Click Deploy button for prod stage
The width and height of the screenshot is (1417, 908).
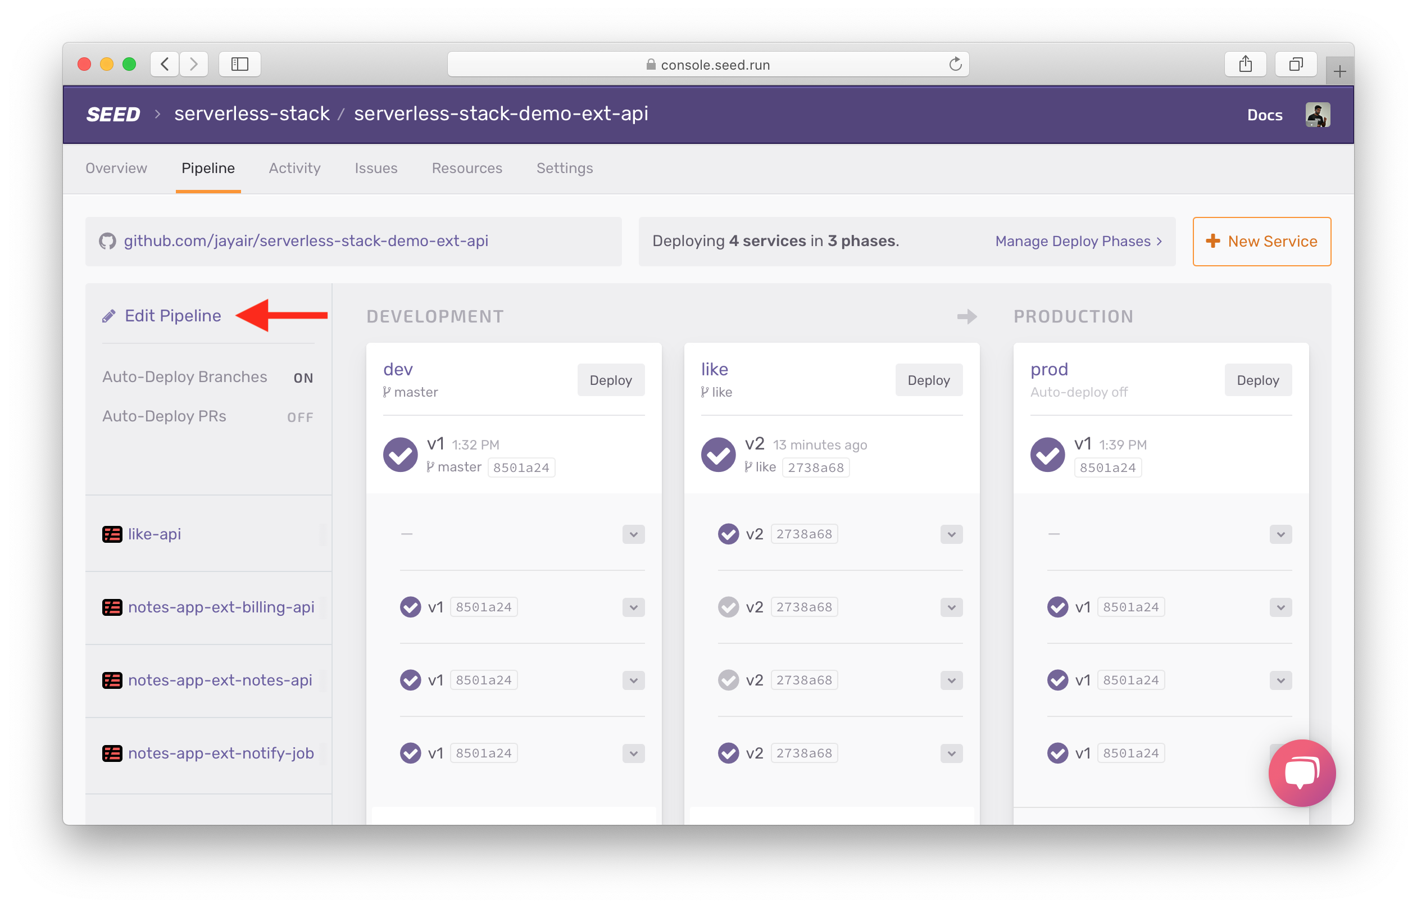click(1256, 379)
